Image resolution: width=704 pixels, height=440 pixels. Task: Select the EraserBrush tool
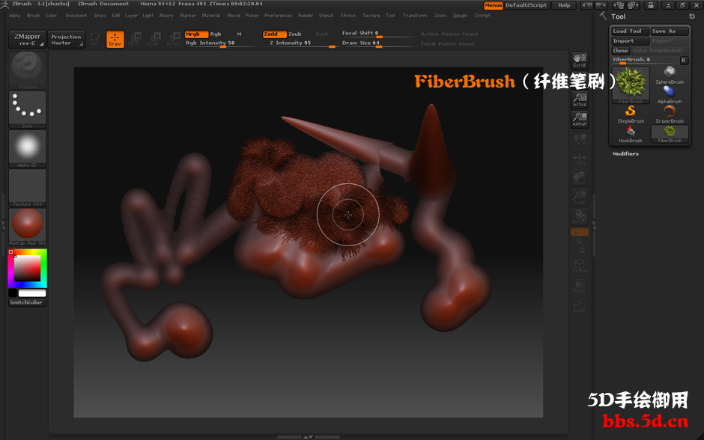point(670,114)
